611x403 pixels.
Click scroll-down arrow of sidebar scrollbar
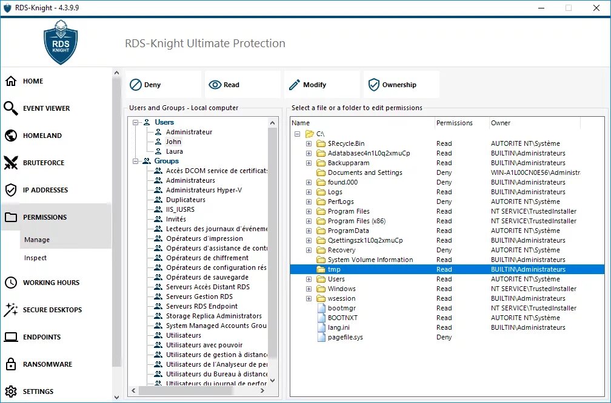coord(116,398)
